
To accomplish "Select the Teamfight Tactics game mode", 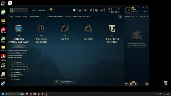I will pyautogui.click(x=112, y=34).
